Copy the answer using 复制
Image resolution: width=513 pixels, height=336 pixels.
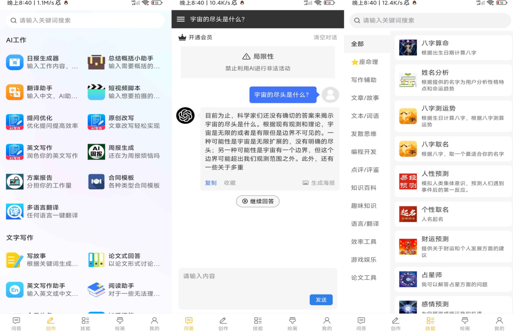[x=210, y=183]
